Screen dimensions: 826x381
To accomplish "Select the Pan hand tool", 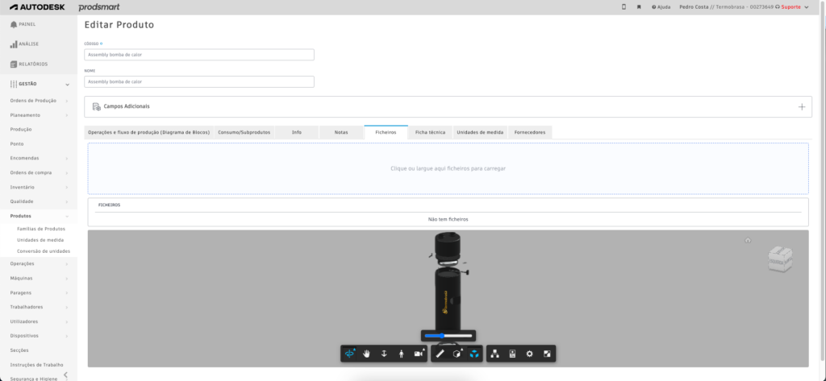I will coord(367,354).
